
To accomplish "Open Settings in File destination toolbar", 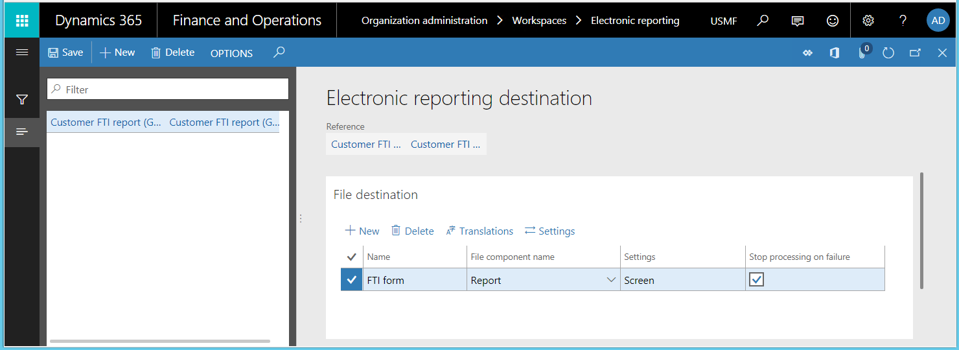I will 550,231.
